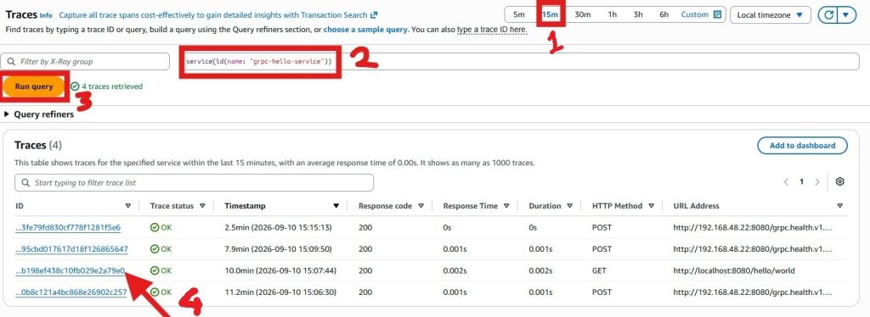Click timestamp 10.0min (2026-09-10 15:07:44)

[x=280, y=270]
